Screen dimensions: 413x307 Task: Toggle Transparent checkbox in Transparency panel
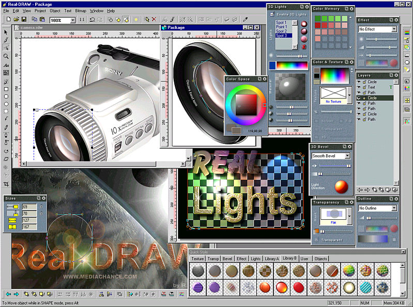[x=316, y=240]
